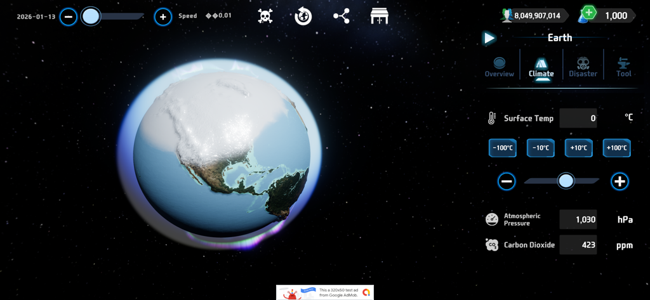Image resolution: width=650 pixels, height=300 pixels.
Task: Click the Carbon Dioxide value 423
Action: click(578, 244)
